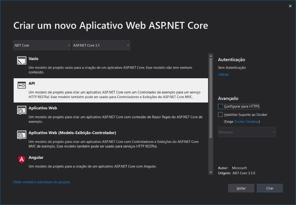
Task: Click the API template key icon
Action: pos(21,85)
